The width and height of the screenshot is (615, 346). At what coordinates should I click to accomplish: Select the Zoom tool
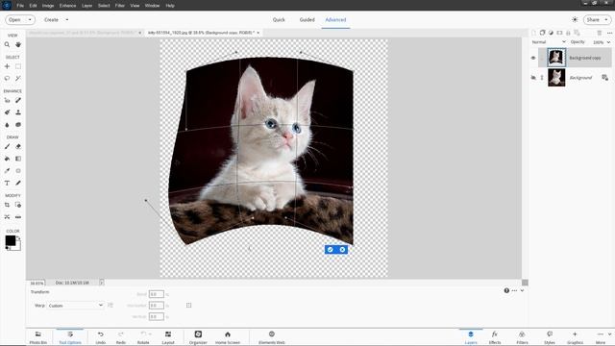click(7, 45)
